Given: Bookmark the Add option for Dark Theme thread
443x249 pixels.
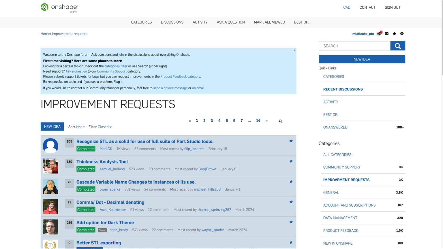Looking at the screenshot, I should click(291, 222).
